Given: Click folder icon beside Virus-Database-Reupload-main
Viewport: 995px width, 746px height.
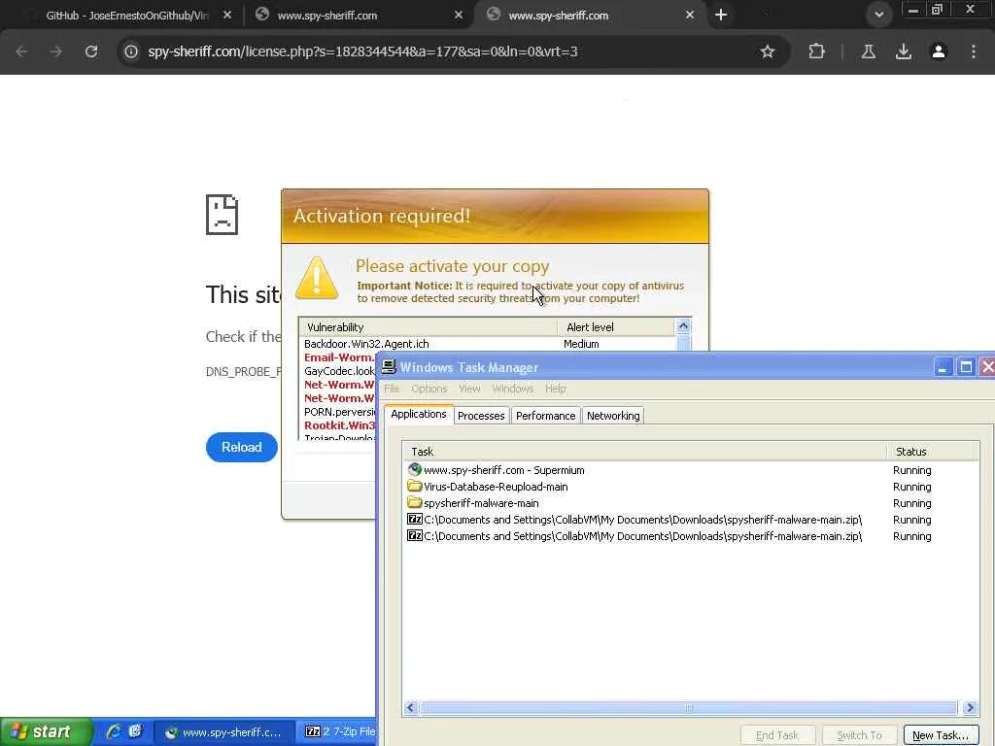Looking at the screenshot, I should click(415, 486).
